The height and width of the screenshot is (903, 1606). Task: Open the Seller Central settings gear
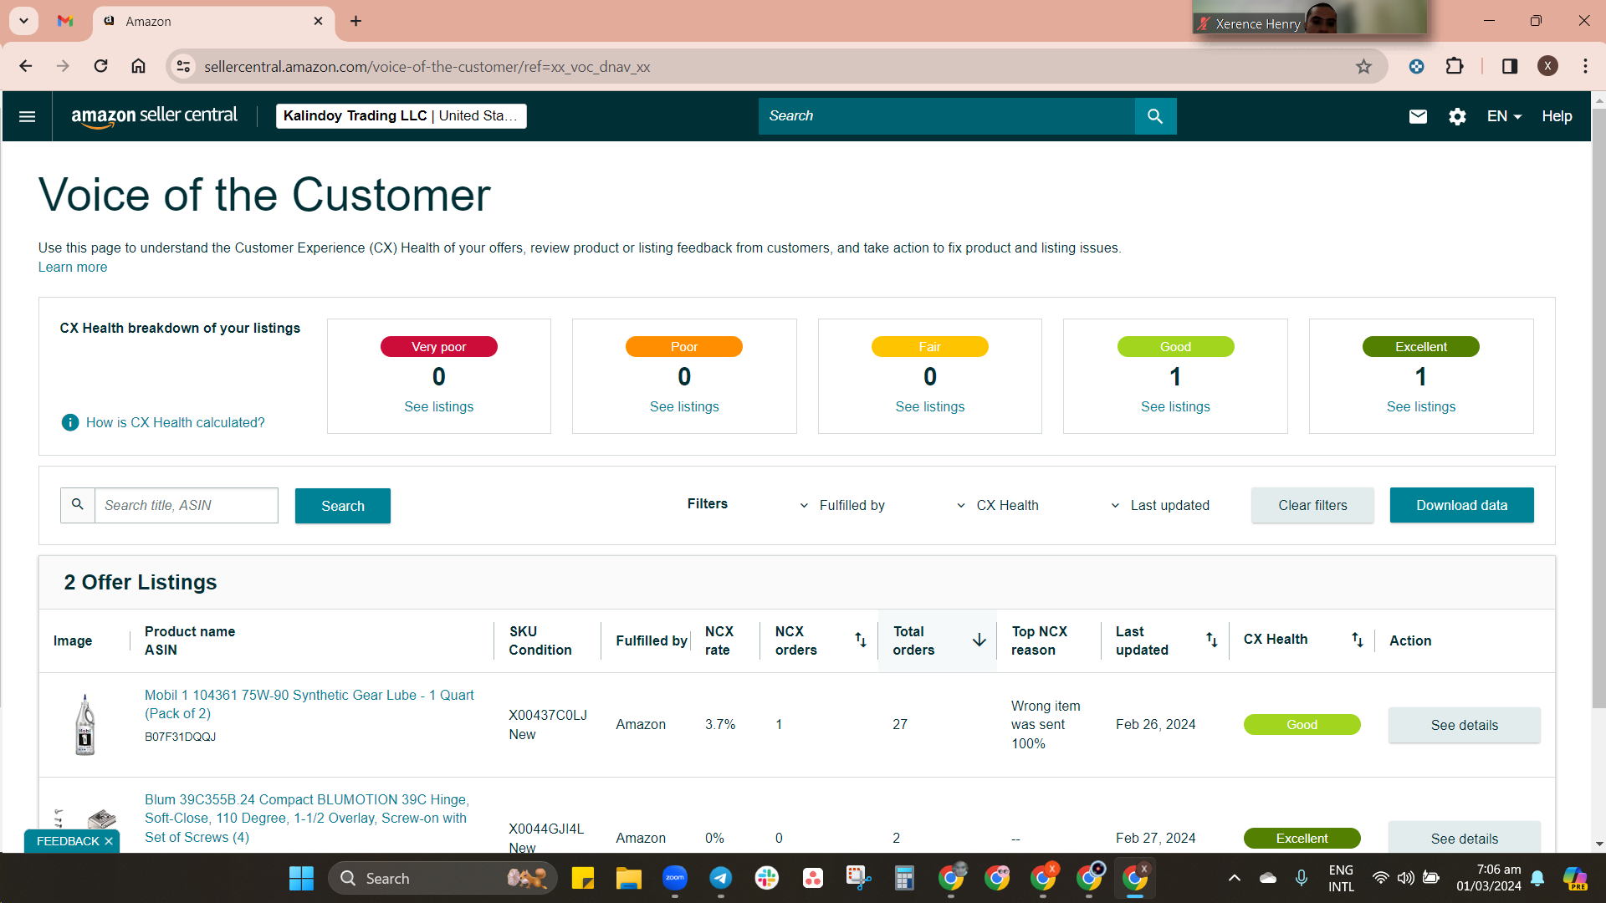pyautogui.click(x=1457, y=116)
